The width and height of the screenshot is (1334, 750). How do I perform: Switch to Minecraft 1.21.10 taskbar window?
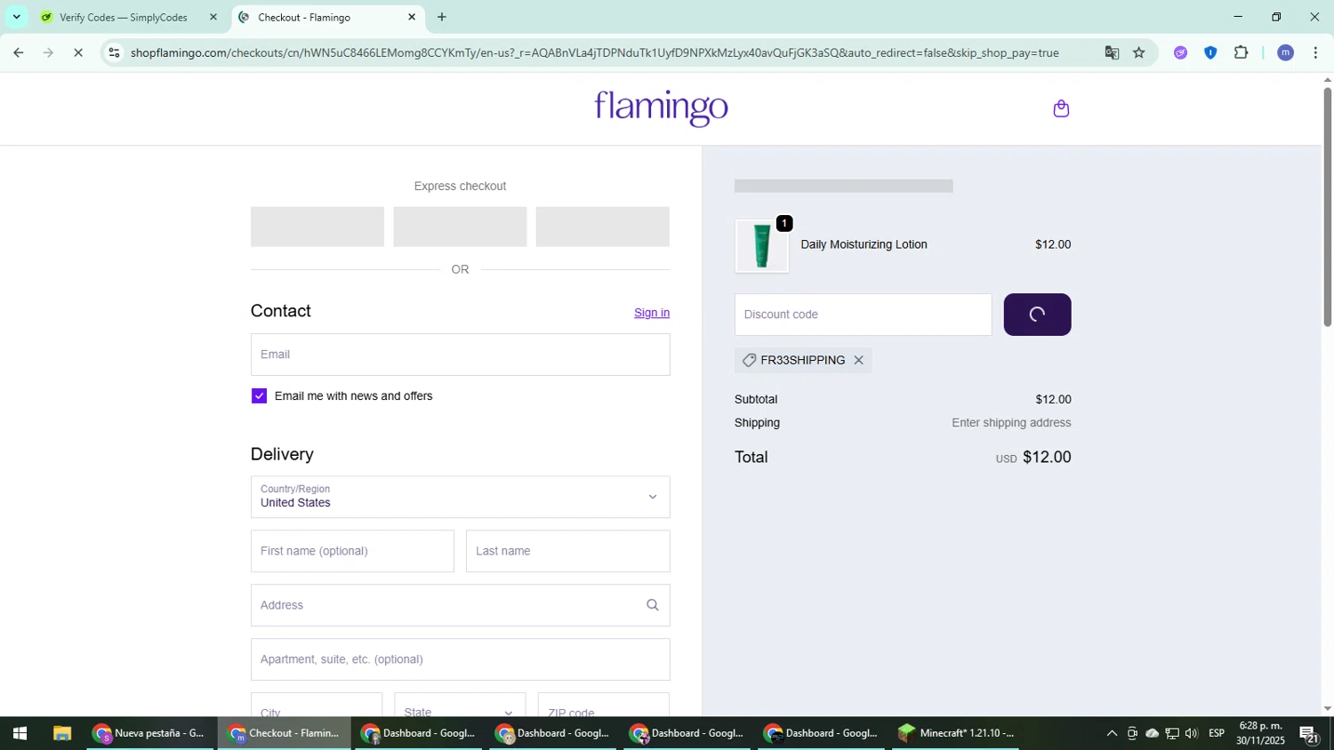tap(956, 733)
